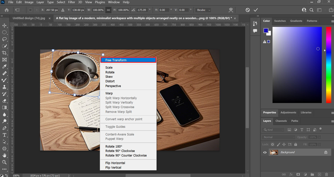Viewport: 334px width, 177px height.
Task: Choose Free Transform from context menu
Action: click(128, 60)
